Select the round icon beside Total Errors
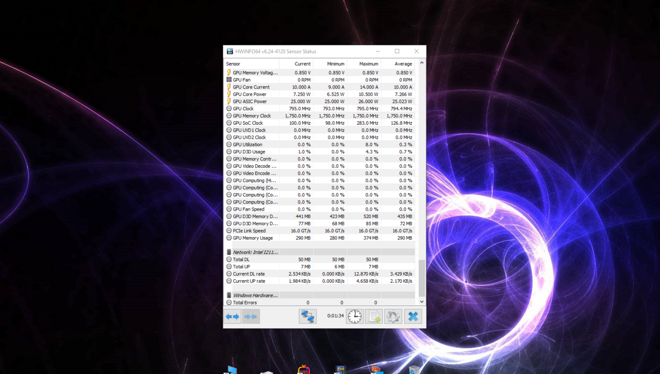The height and width of the screenshot is (374, 660). (229, 302)
